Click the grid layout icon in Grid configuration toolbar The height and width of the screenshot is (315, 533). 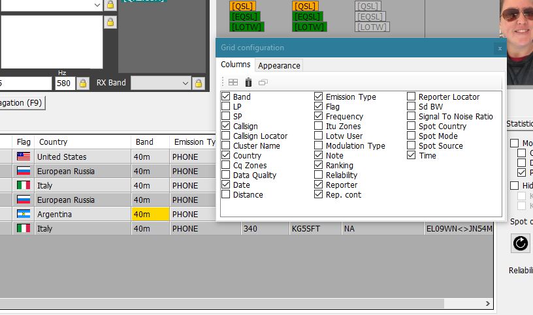pyautogui.click(x=233, y=82)
